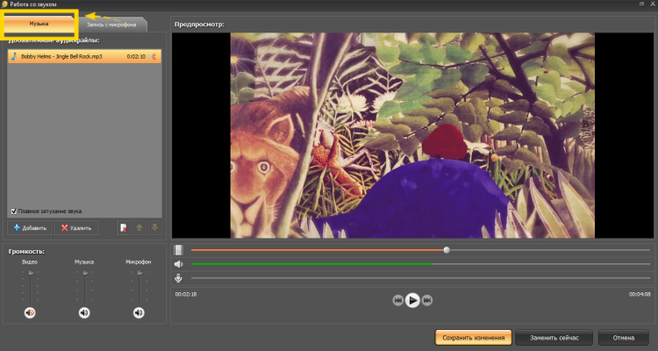This screenshot has width=658, height=351.
Task: Click total duration 00:04:08 label
Action: tap(640, 294)
